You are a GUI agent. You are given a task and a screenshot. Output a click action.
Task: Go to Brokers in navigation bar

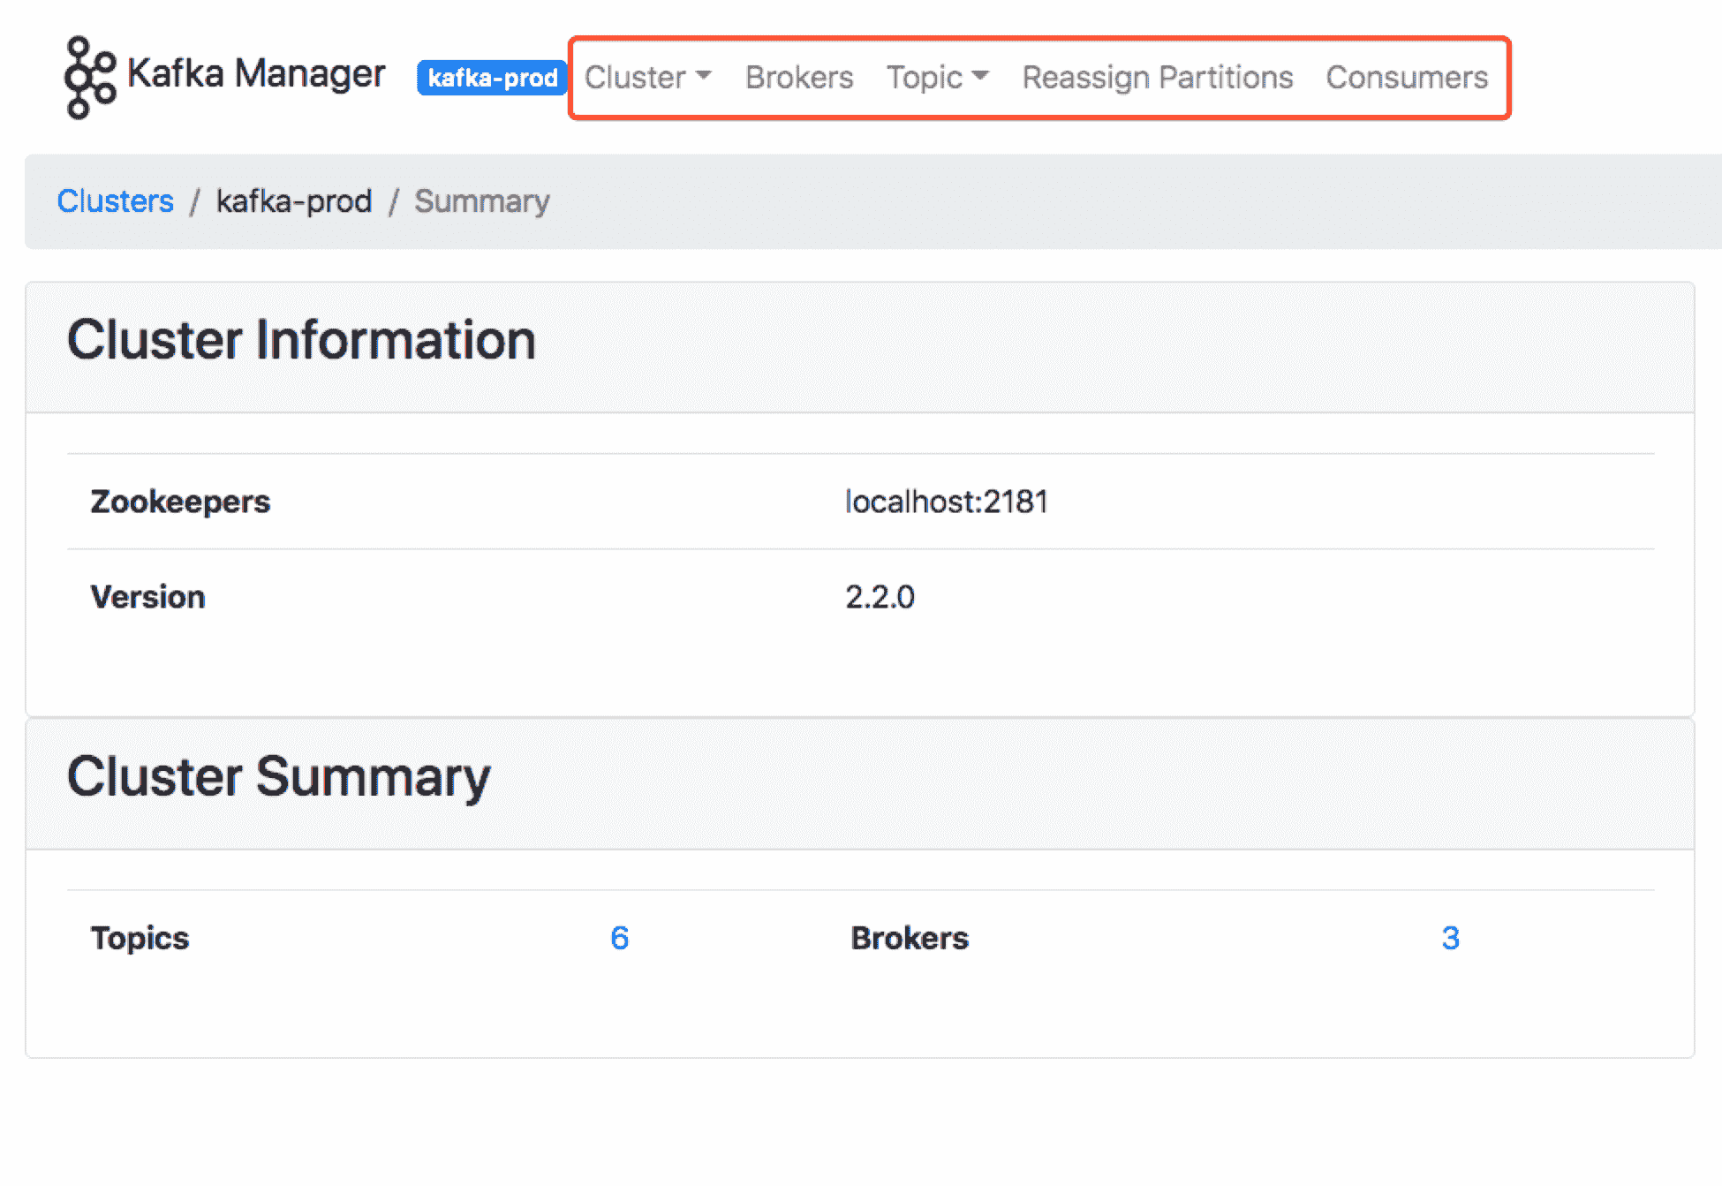pyautogui.click(x=799, y=78)
